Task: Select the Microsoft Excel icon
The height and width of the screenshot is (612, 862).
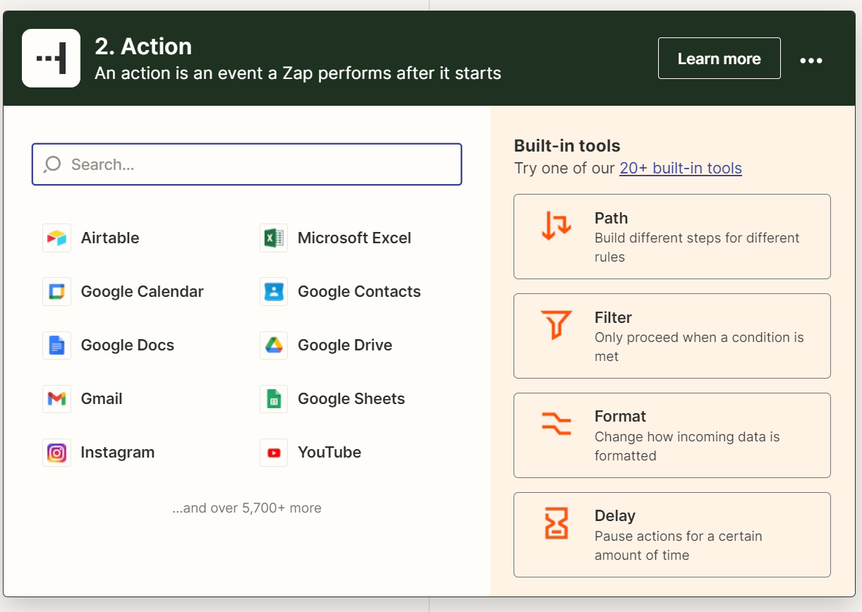Action: pyautogui.click(x=274, y=238)
